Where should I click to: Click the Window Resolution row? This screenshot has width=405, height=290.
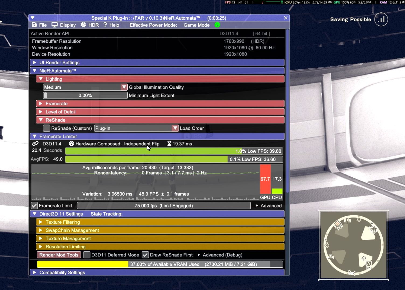(x=157, y=48)
